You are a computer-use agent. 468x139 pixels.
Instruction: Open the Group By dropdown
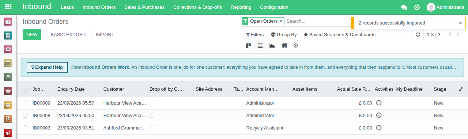pos(284,35)
